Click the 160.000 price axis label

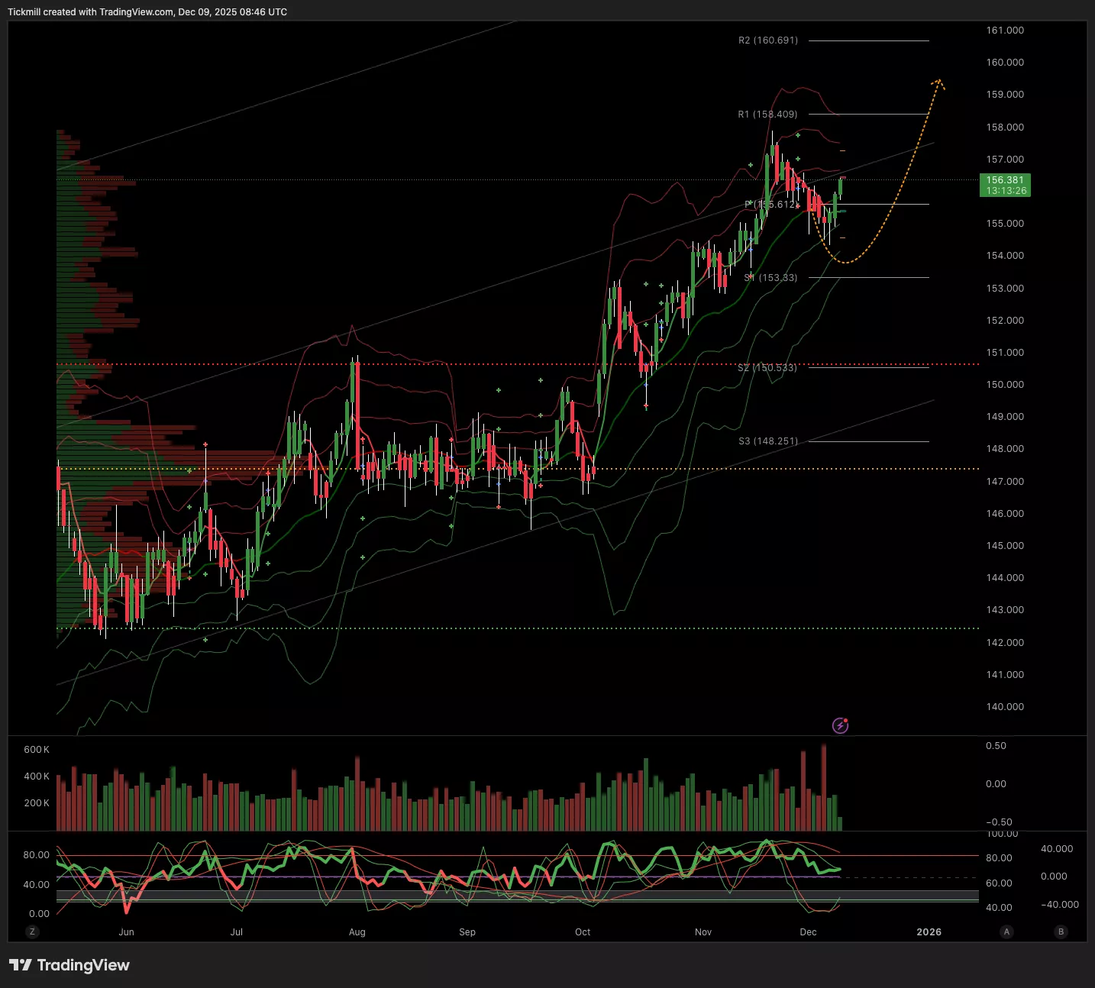(1005, 63)
